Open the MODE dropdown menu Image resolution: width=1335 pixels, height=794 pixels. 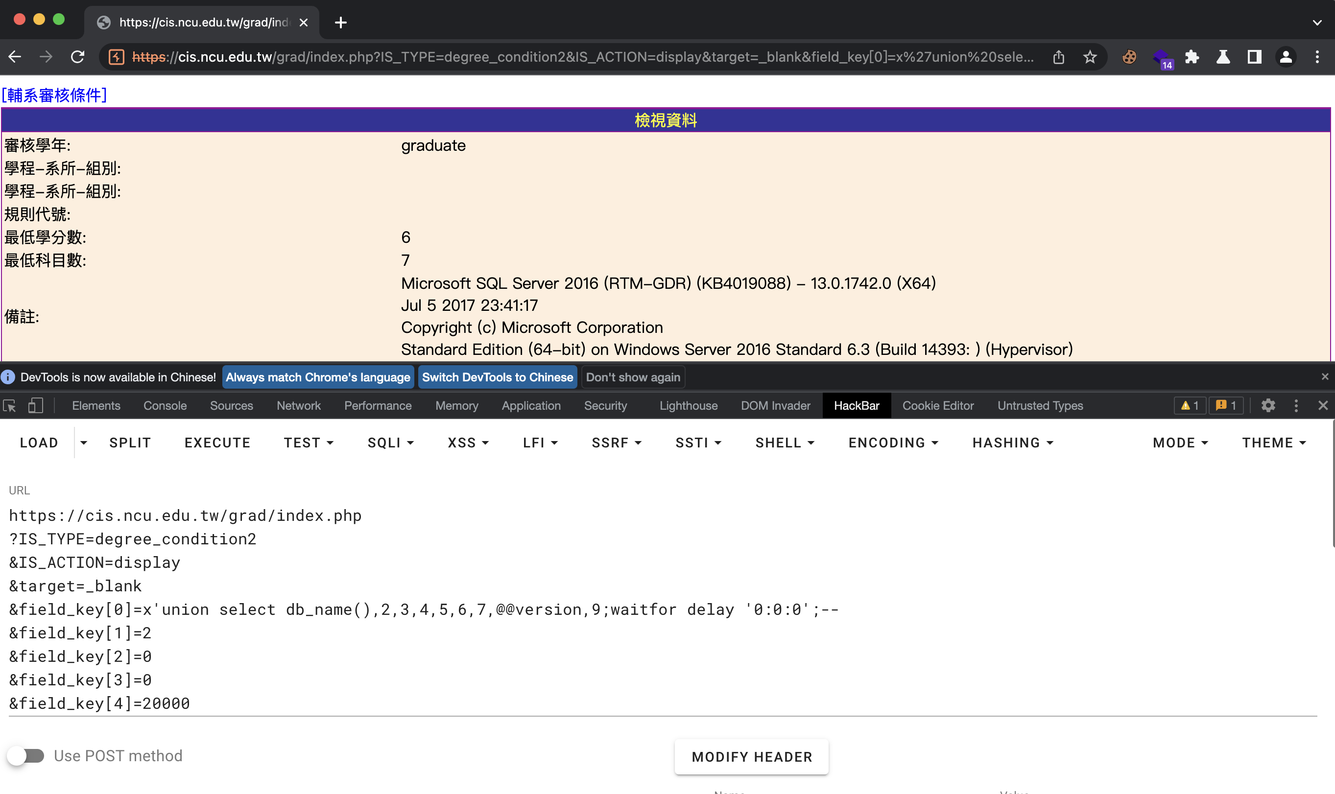(1180, 443)
